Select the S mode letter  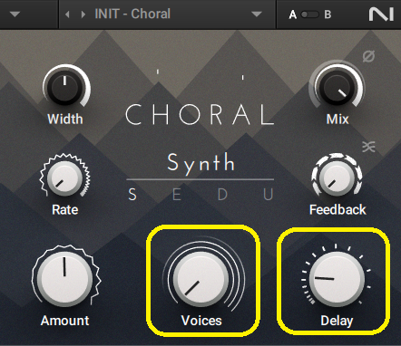pos(132,194)
